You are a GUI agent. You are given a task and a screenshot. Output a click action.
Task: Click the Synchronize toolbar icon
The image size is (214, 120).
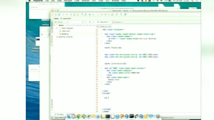(59, 14)
